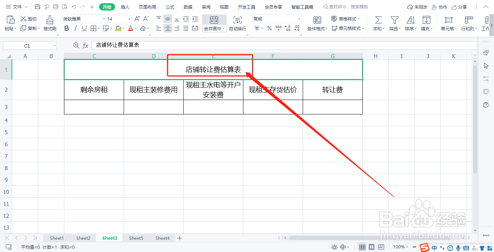Click the 分享 share button
Viewport: 494px width, 252px height.
[x=459, y=6]
